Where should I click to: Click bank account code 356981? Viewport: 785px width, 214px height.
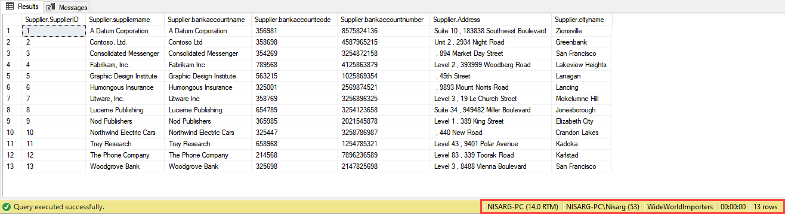click(x=295, y=31)
